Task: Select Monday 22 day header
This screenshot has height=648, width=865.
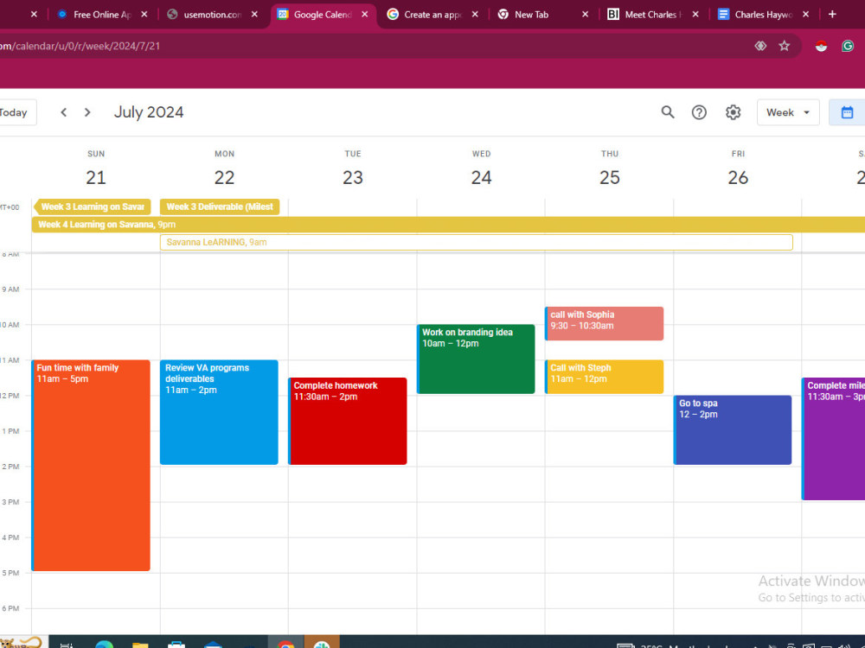Action: point(225,177)
